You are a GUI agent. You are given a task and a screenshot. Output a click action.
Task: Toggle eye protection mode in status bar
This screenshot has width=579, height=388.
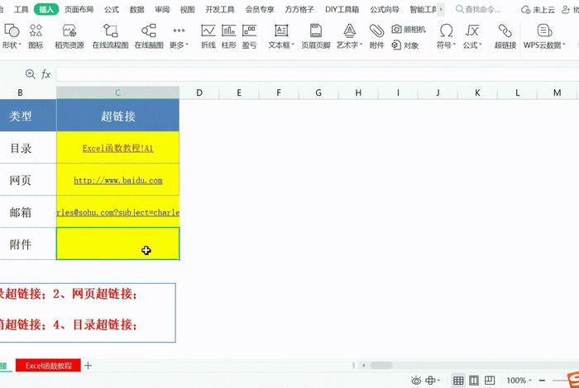coord(416,381)
